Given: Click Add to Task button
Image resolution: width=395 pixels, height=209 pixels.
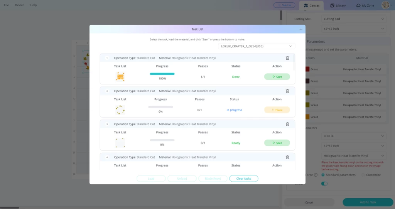Looking at the screenshot, I should click(x=368, y=202).
